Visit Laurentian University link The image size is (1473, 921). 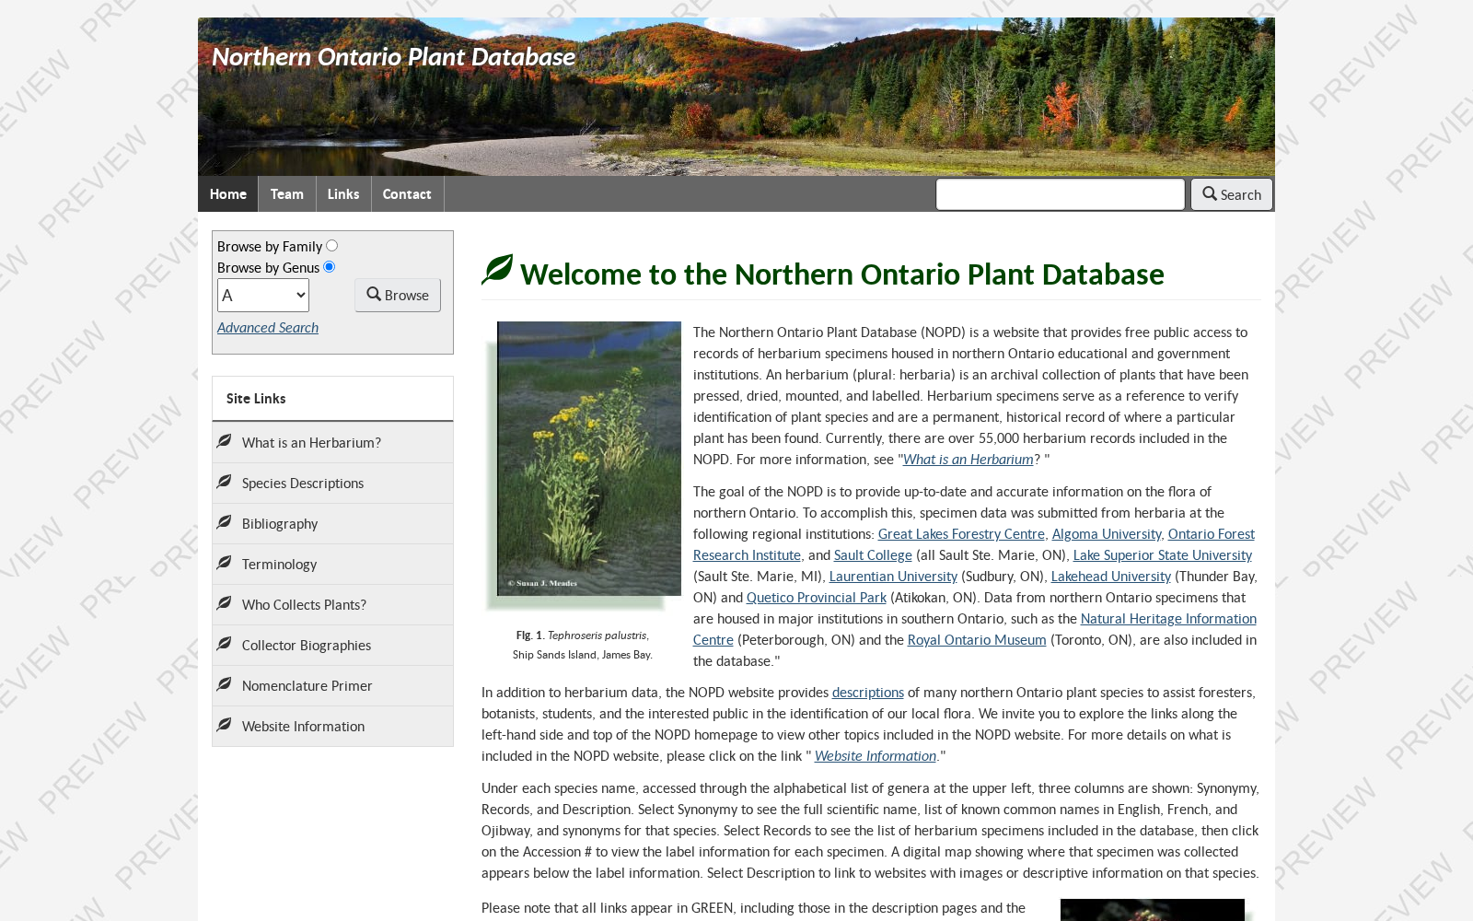click(893, 577)
